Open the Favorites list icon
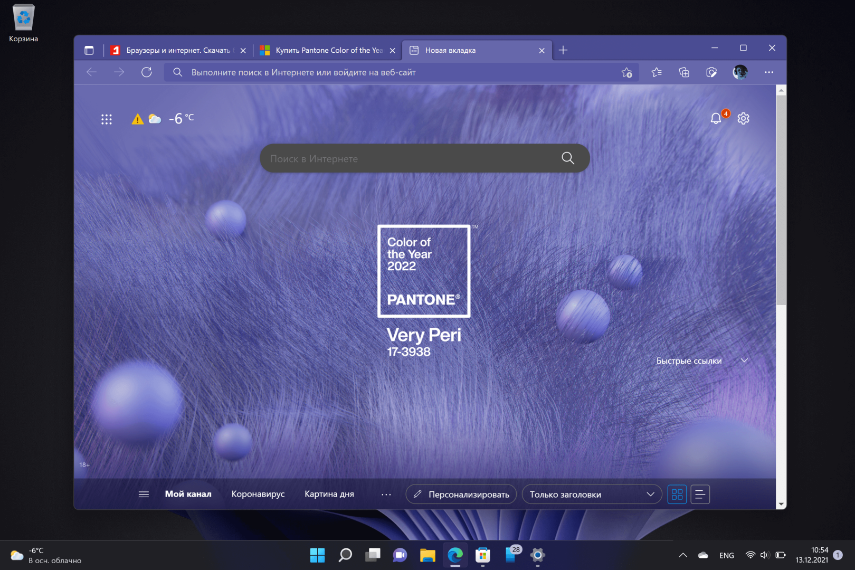855x570 pixels. (657, 72)
